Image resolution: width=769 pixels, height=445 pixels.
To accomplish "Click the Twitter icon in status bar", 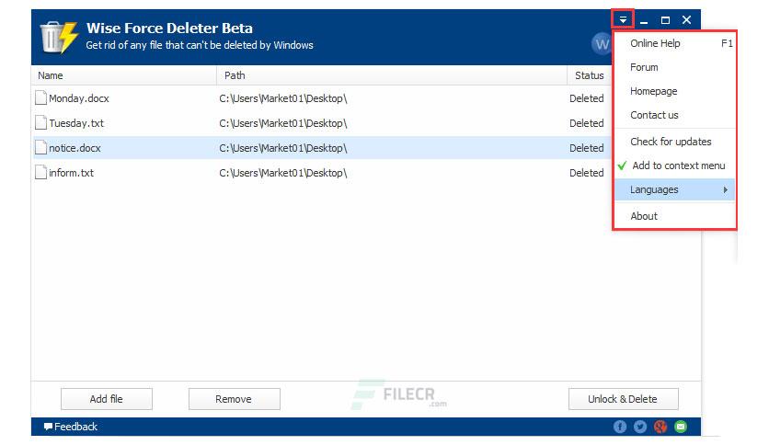I will click(x=640, y=427).
